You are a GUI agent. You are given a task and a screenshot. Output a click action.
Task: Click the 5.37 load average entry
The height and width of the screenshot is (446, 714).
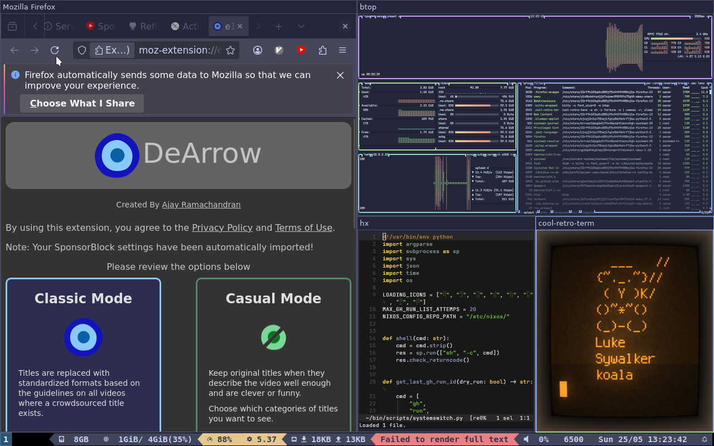262,439
